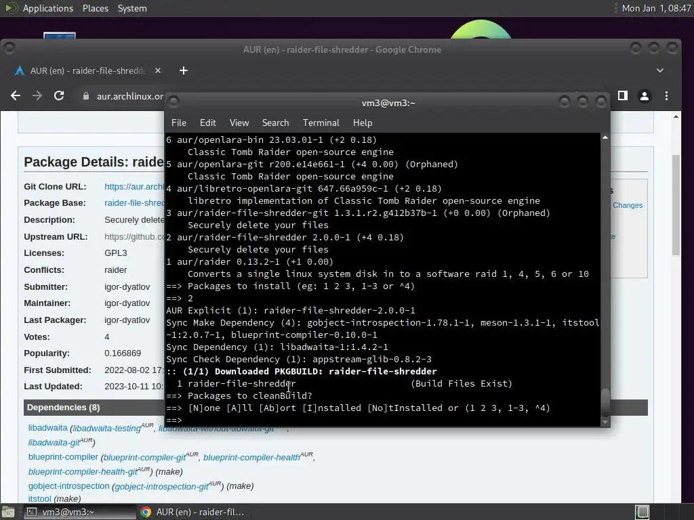The image size is (694, 520).
Task: Click the terminal scrollbar thumb
Action: [x=605, y=402]
